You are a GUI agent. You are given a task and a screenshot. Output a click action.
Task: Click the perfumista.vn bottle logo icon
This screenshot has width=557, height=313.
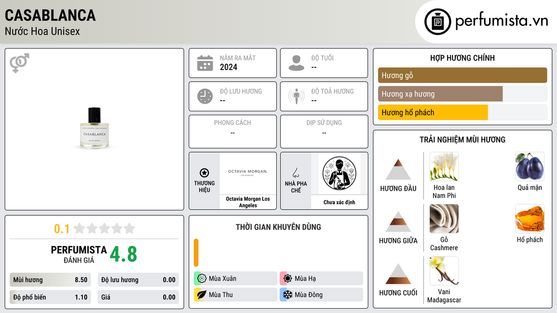437,22
